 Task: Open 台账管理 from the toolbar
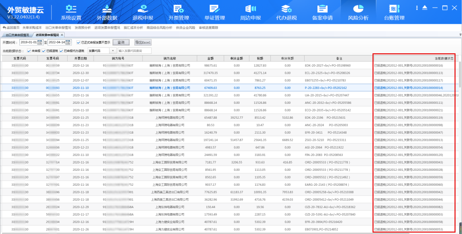click(394, 12)
